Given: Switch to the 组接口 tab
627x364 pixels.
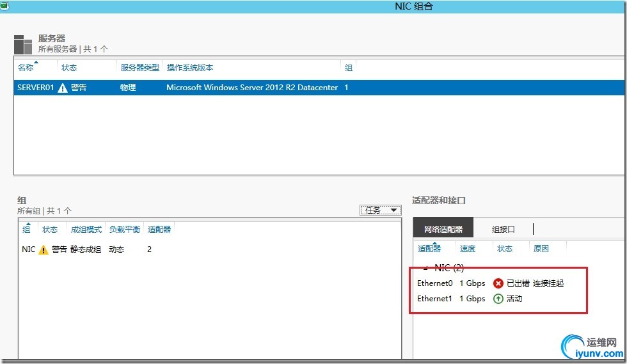Looking at the screenshot, I should [503, 229].
